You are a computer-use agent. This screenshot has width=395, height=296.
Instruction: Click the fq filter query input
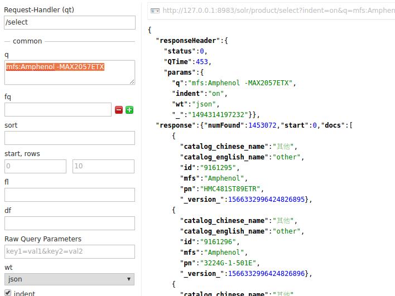58,110
